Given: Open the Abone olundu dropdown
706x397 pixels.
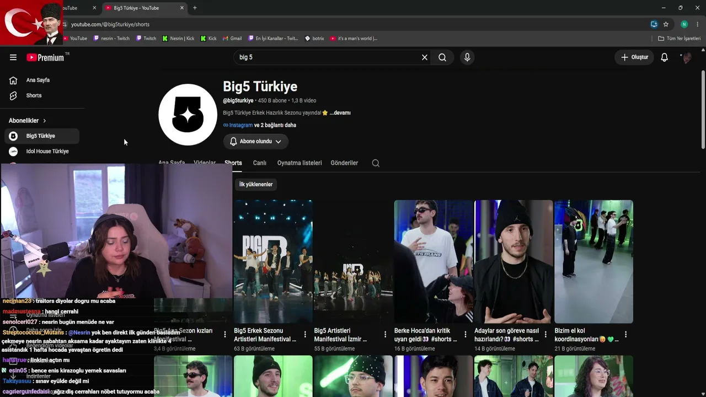Looking at the screenshot, I should tap(256, 142).
